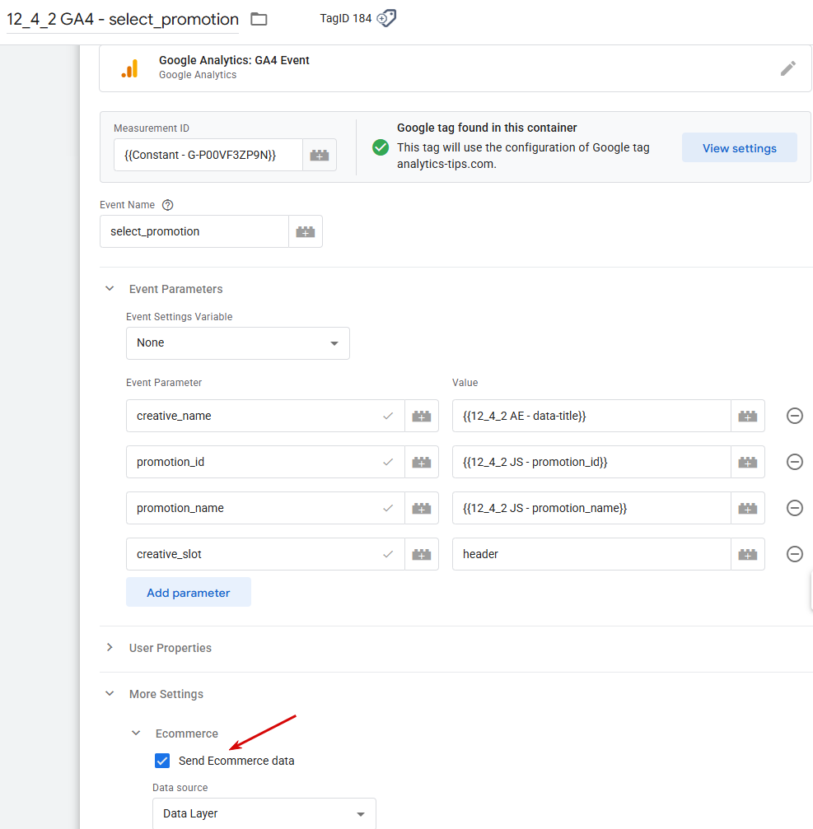Viewport: 813px width, 829px height.
Task: Expand the User Properties section
Action: point(110,648)
